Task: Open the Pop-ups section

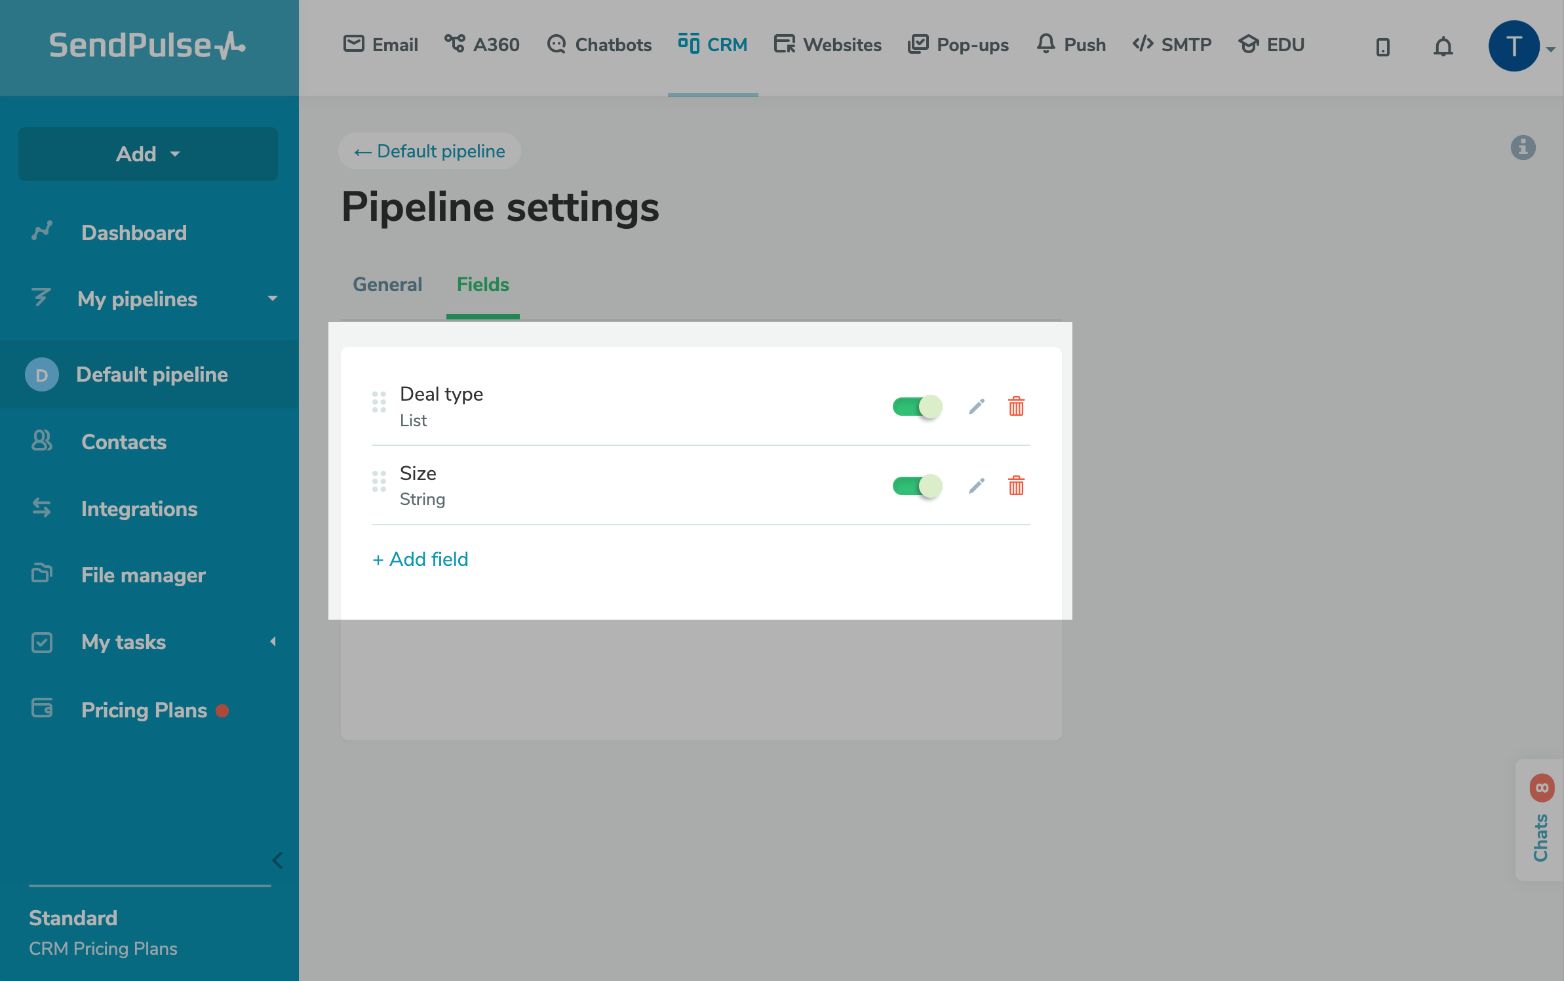Action: coord(958,45)
